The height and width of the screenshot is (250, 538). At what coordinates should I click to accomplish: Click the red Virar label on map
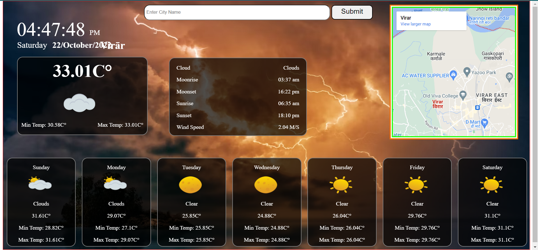(438, 104)
